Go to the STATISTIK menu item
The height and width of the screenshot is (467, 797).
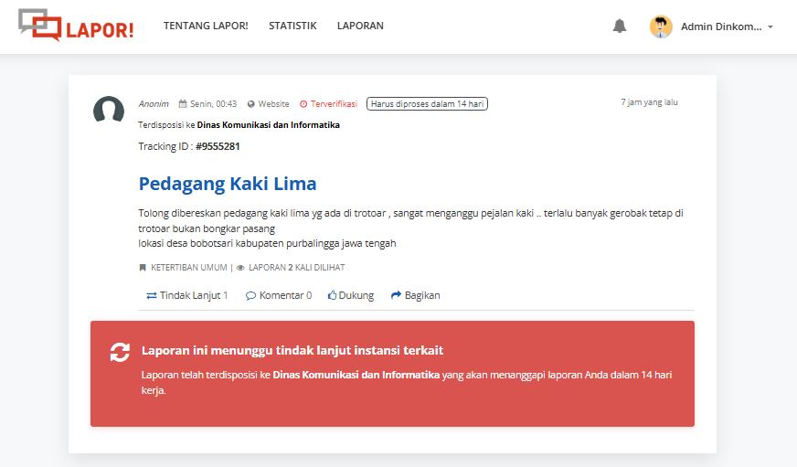pyautogui.click(x=292, y=26)
